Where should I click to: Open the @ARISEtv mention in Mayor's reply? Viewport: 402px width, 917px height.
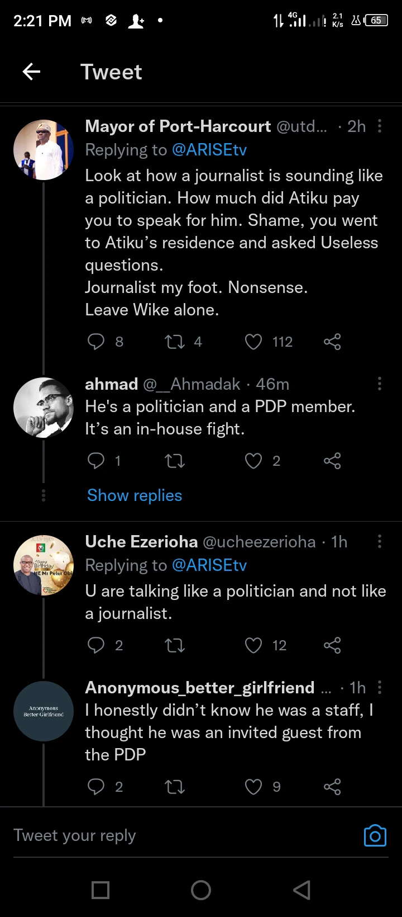click(209, 150)
